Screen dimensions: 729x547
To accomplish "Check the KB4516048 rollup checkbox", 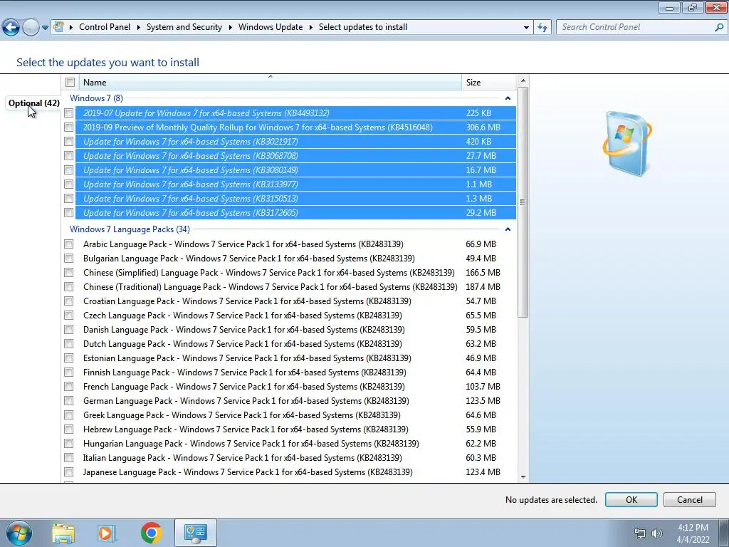I will 69,127.
